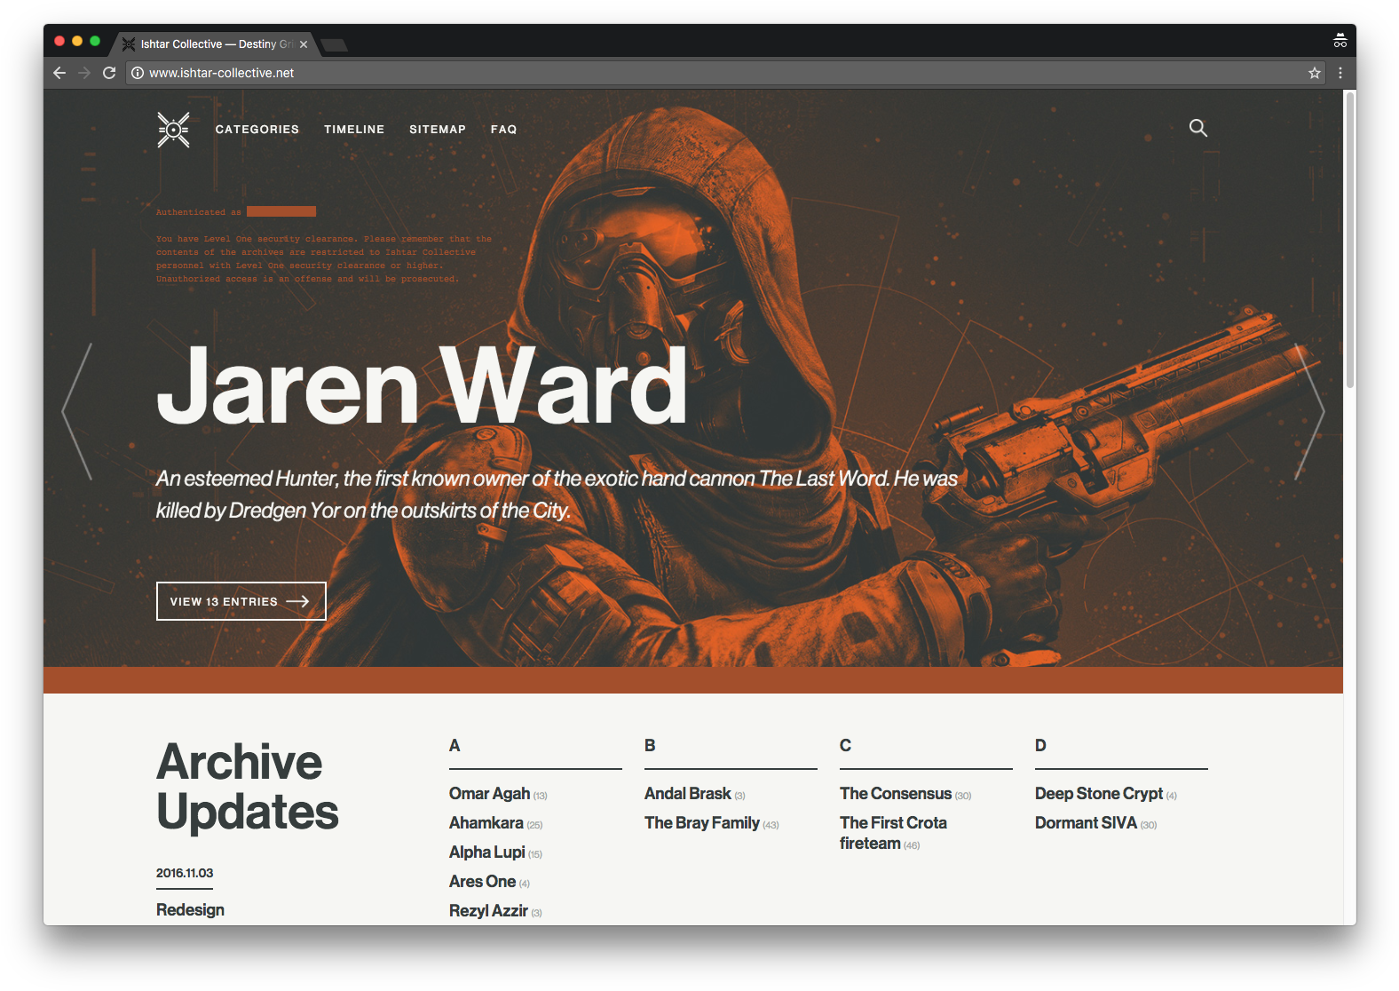Open the Chrome three-dot menu
Image resolution: width=1399 pixels, height=991 pixels.
[1340, 73]
